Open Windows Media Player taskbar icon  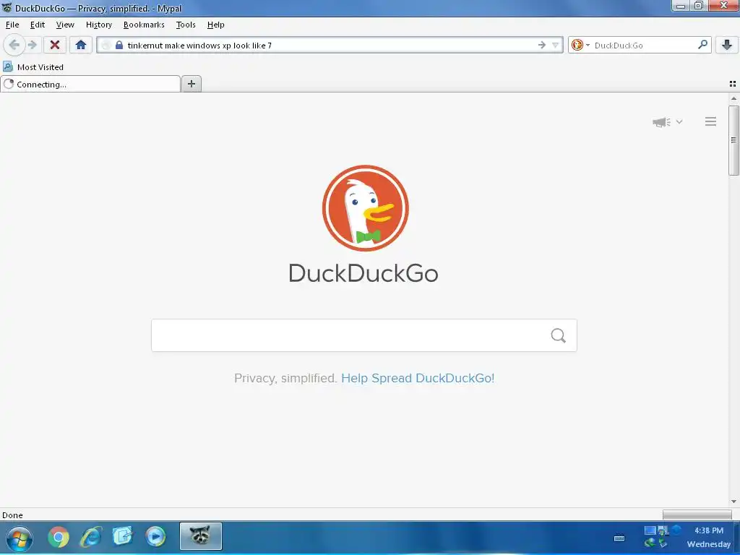pyautogui.click(x=155, y=537)
